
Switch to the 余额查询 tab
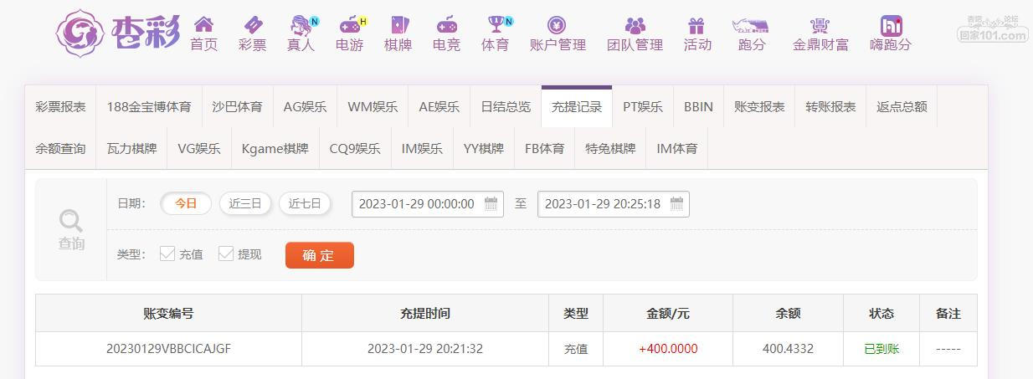[60, 148]
